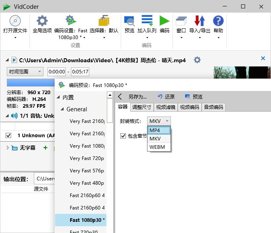The height and width of the screenshot is (233, 271).
Task: Select MP4 in container dropdown list
Action: point(159,130)
